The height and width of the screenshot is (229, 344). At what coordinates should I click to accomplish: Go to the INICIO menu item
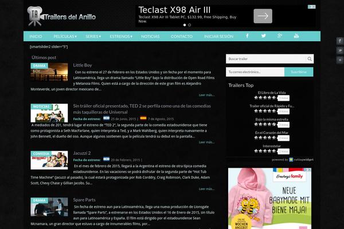pyautogui.click(x=36, y=37)
